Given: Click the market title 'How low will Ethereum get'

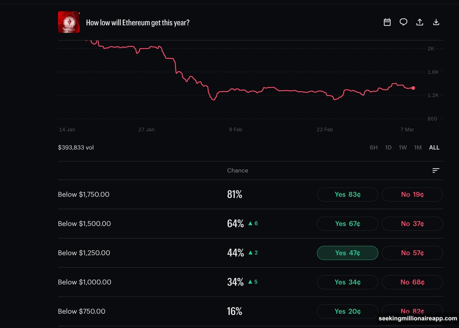Looking at the screenshot, I should click(138, 22).
